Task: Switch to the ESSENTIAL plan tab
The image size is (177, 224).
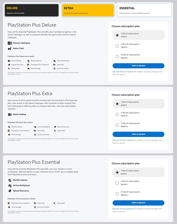Action: pyautogui.click(x=144, y=10)
